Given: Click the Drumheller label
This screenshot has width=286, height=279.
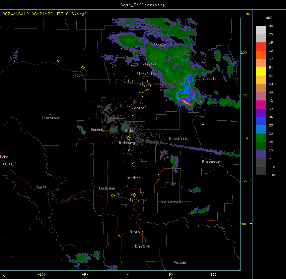Looking at the screenshot, I should point(212,161).
